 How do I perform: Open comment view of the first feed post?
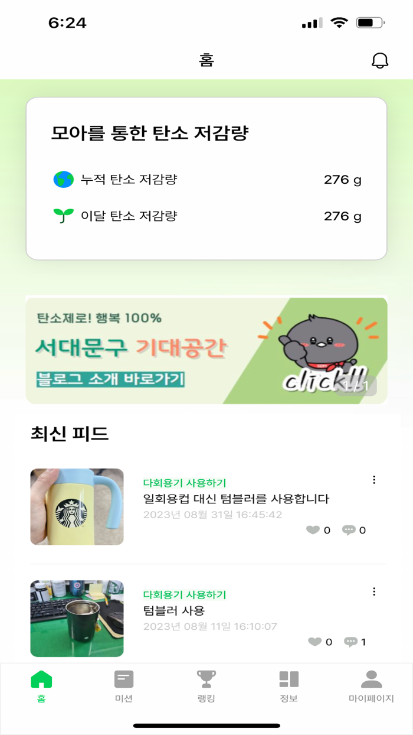pos(348,530)
